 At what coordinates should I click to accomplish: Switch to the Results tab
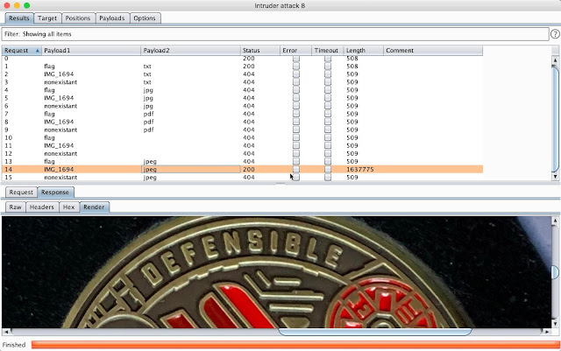click(x=19, y=18)
